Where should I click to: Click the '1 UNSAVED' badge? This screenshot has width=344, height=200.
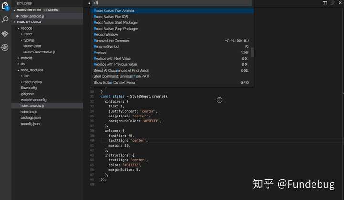pos(51,10)
